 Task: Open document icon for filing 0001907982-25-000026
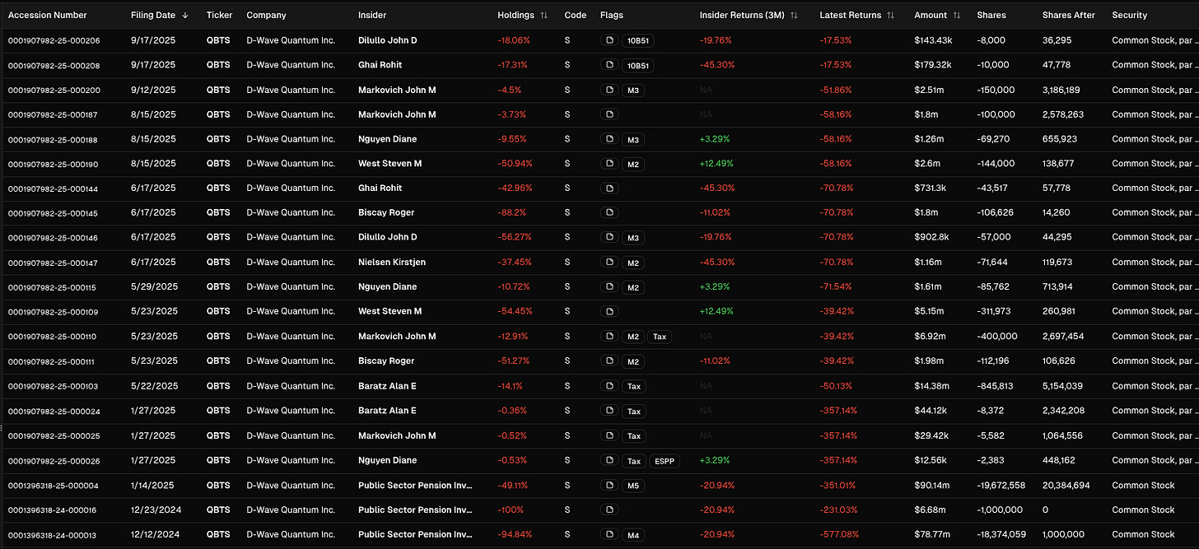pyautogui.click(x=609, y=460)
